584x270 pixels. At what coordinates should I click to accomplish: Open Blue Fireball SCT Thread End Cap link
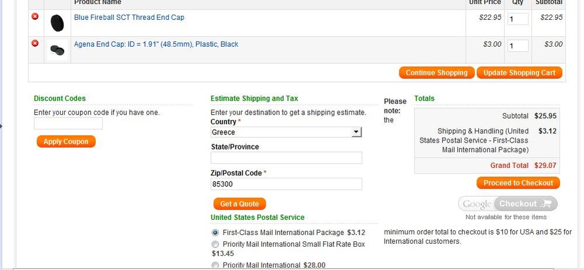tap(129, 18)
